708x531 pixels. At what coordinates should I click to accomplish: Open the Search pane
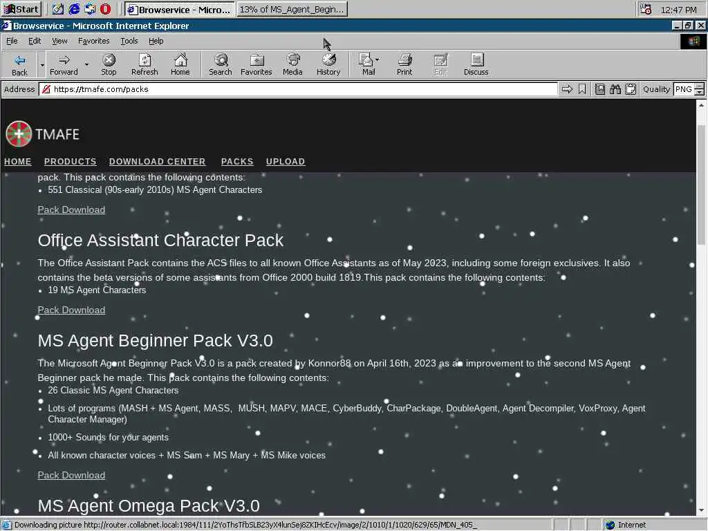coord(221,65)
